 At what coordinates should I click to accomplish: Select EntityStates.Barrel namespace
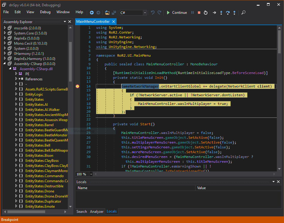click(39, 125)
